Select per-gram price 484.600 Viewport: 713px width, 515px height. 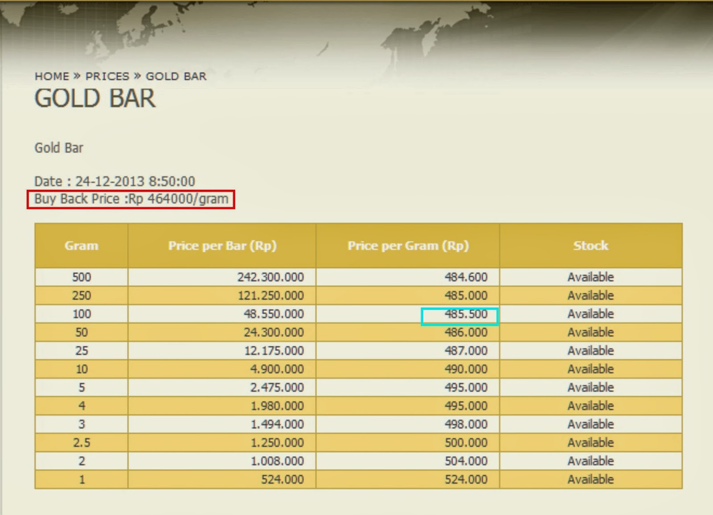(x=466, y=277)
